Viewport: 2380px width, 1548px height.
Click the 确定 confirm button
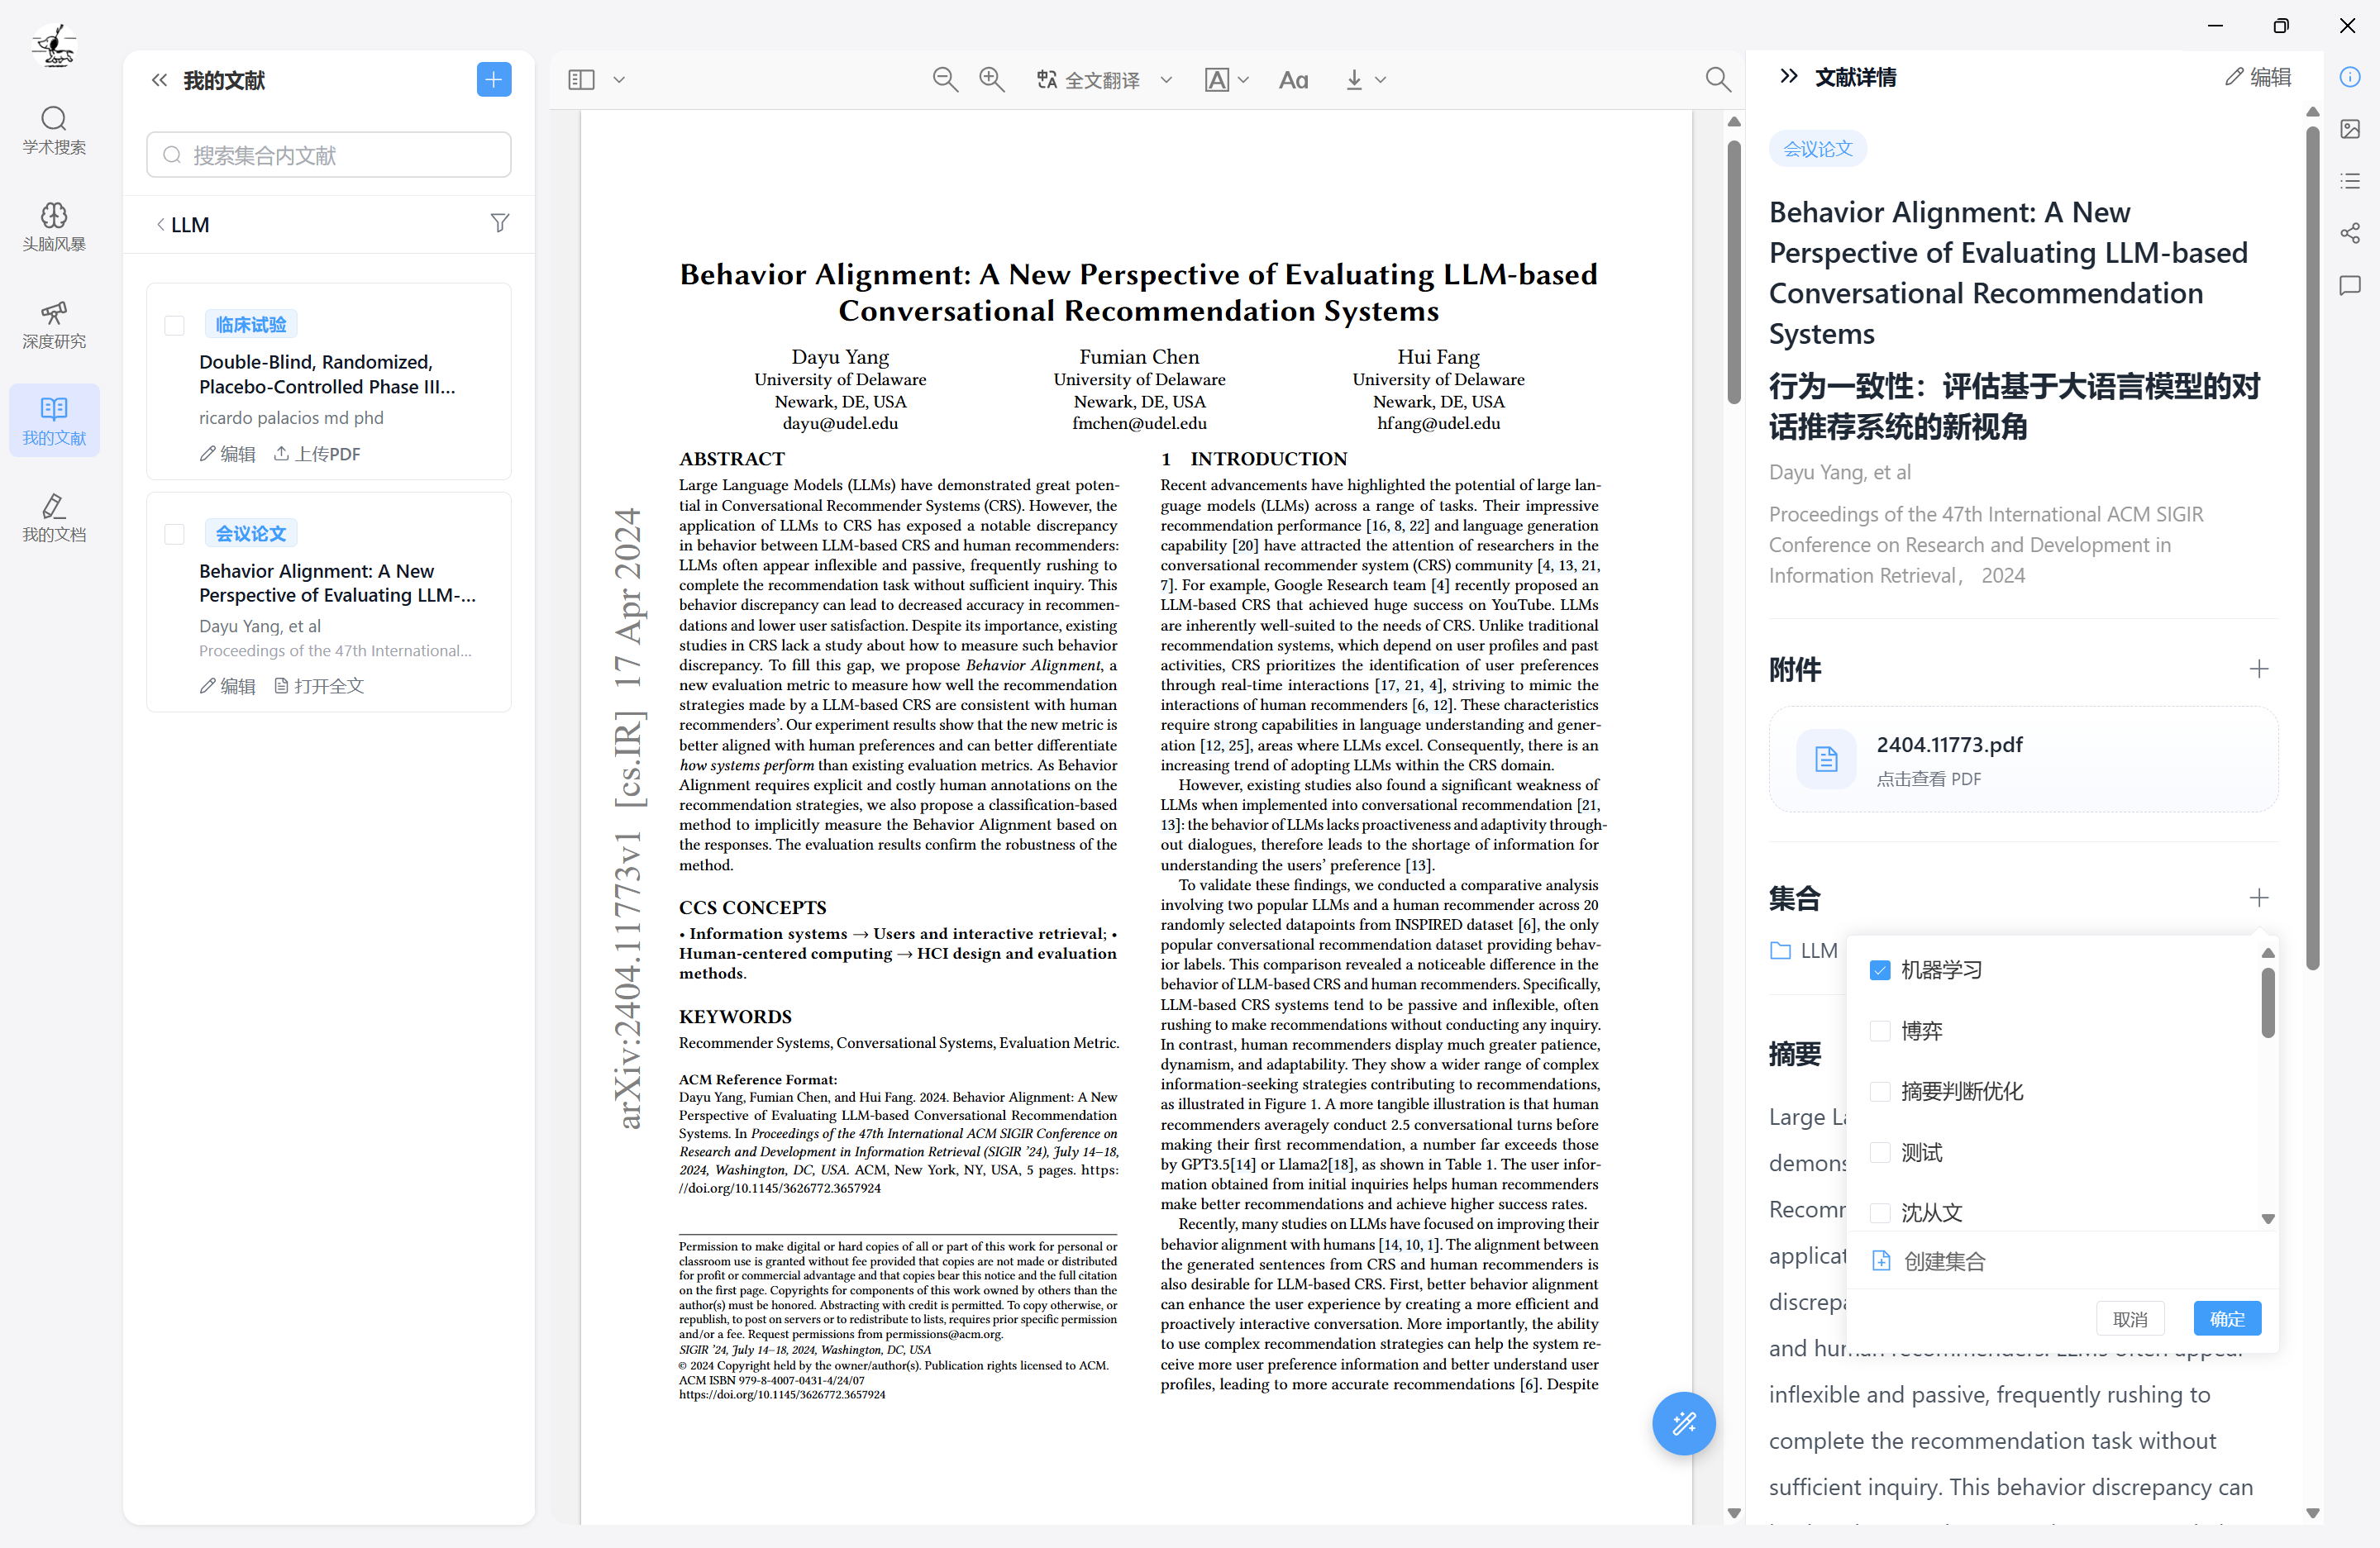pyautogui.click(x=2226, y=1319)
